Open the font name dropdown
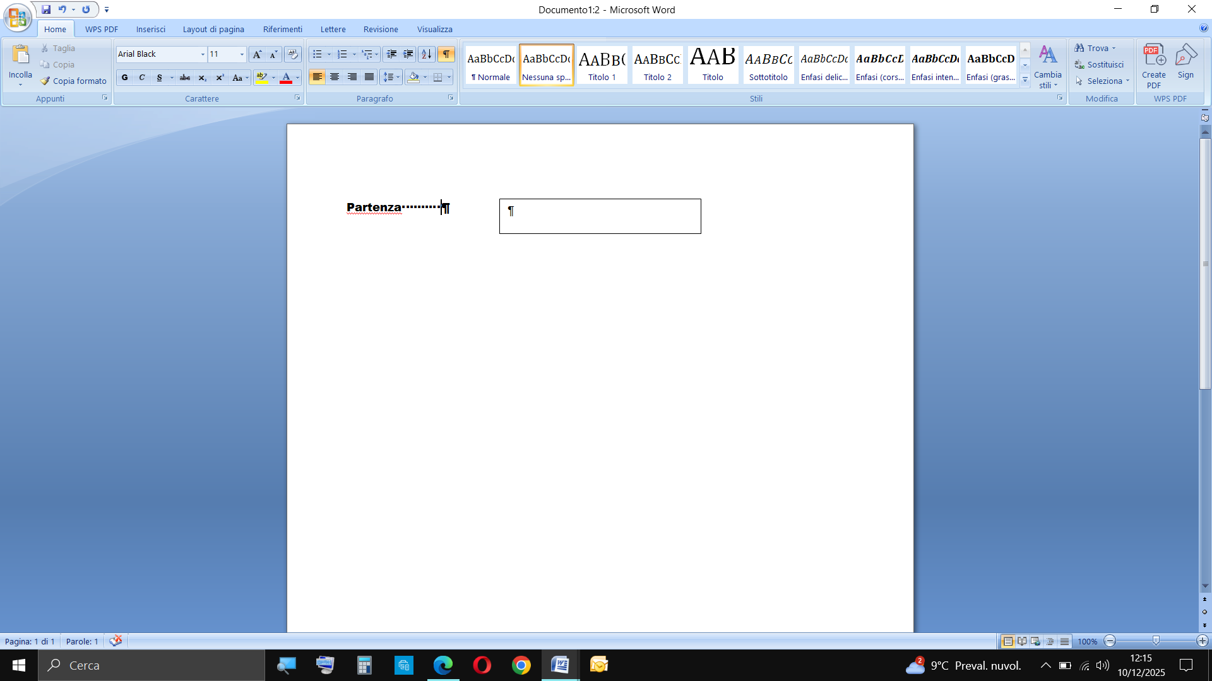The image size is (1212, 681). [x=203, y=54]
